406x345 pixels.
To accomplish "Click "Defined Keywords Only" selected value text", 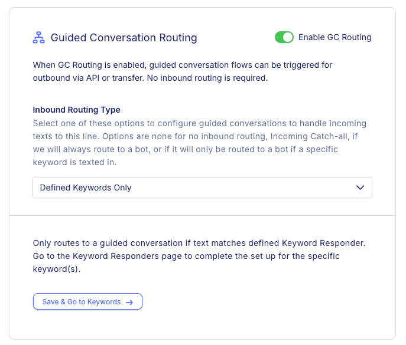I will [86, 188].
